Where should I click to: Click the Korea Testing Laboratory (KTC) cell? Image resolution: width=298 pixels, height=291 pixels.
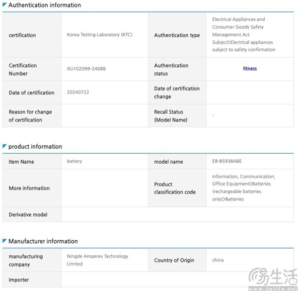99,35
